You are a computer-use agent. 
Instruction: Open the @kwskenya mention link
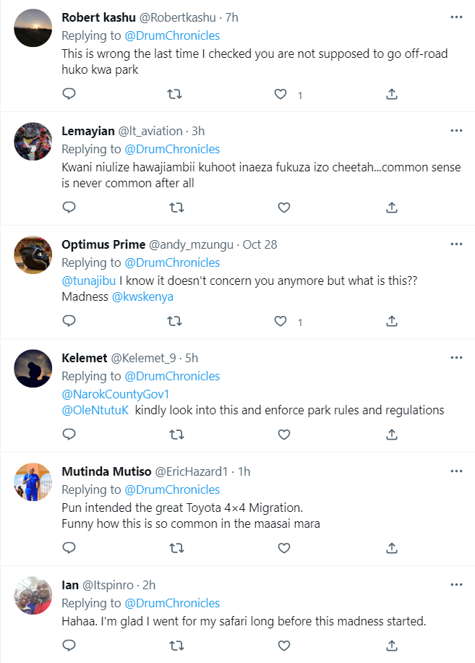(142, 296)
